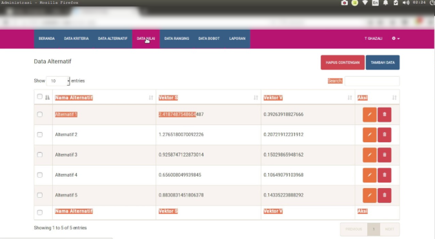This screenshot has width=435, height=239.
Task: Click the Hapus Contengan button
Action: point(343,62)
